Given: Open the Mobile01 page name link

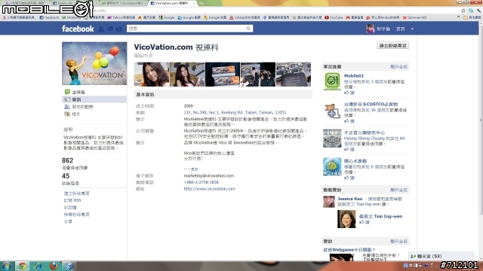Looking at the screenshot, I should tap(354, 75).
